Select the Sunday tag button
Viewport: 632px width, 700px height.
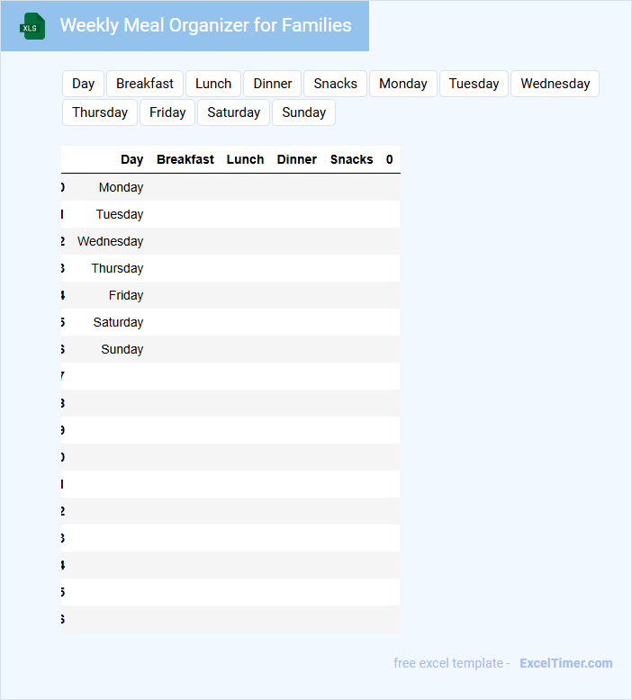pos(303,112)
